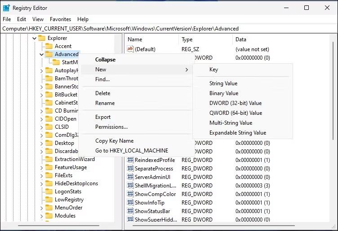Choose DWORD (32-bit) Value from submenu
The height and width of the screenshot is (231, 338).
tap(235, 103)
